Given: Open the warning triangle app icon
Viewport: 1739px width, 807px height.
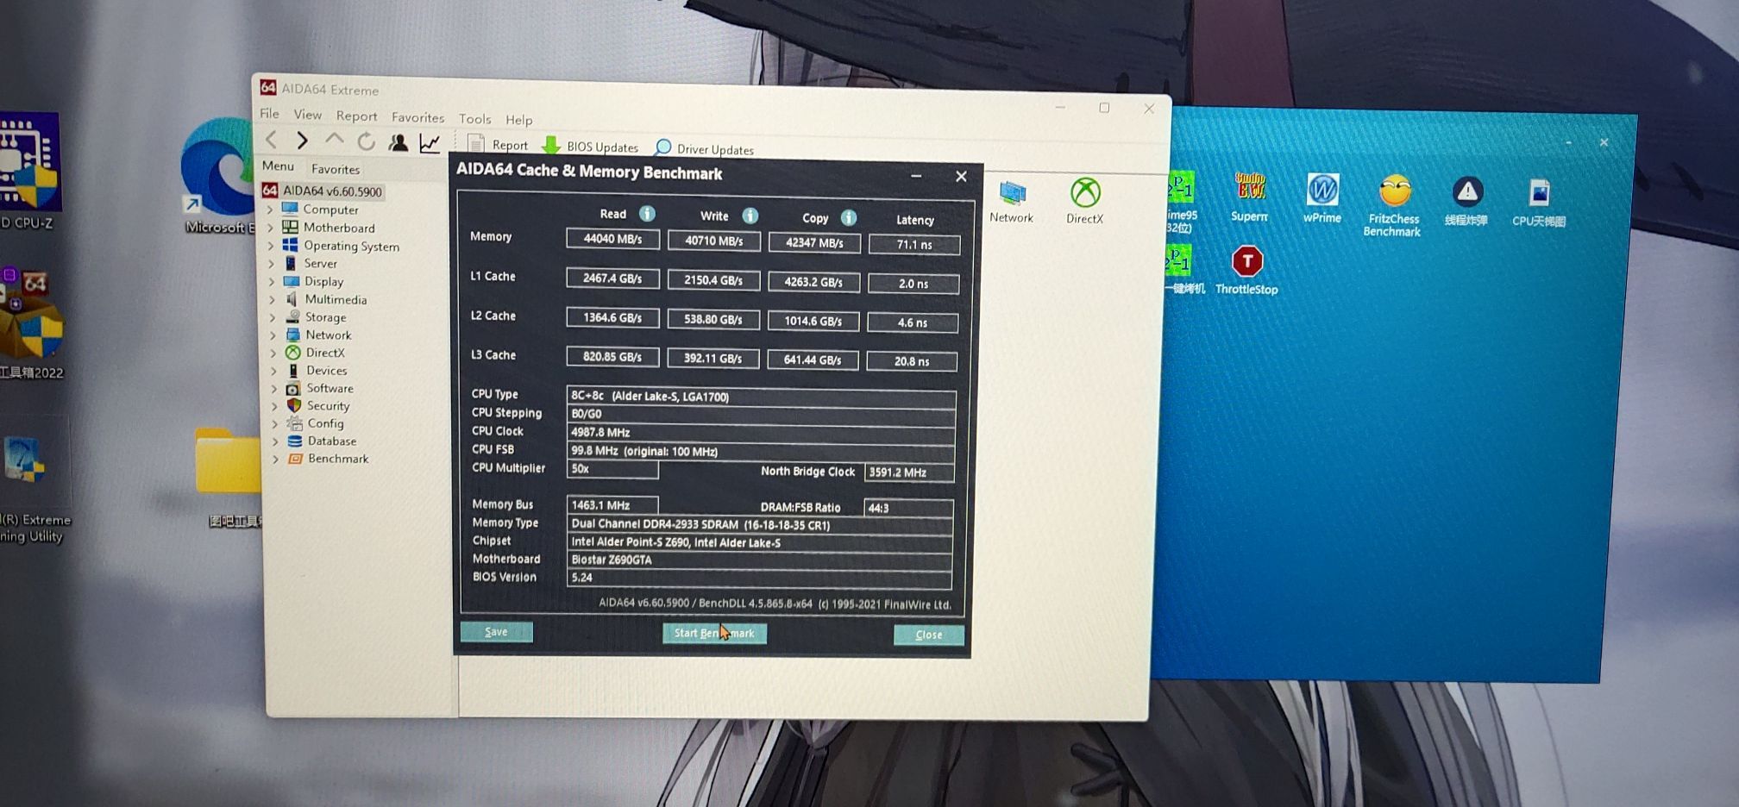Looking at the screenshot, I should coord(1466,201).
